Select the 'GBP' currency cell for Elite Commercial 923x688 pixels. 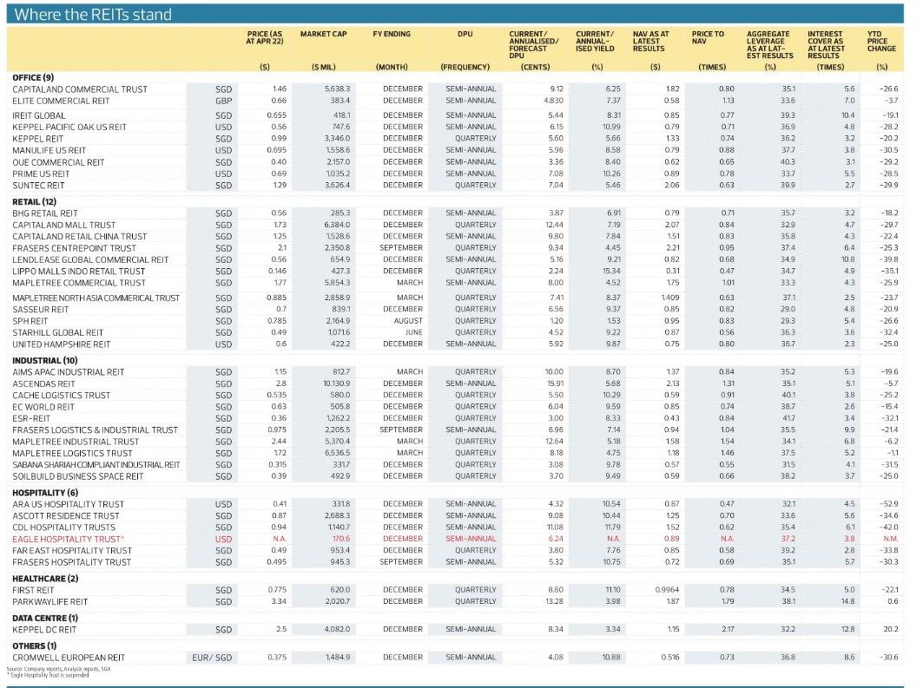(x=224, y=102)
